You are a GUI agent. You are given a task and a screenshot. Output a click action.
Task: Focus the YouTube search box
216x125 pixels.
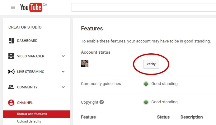144,7
